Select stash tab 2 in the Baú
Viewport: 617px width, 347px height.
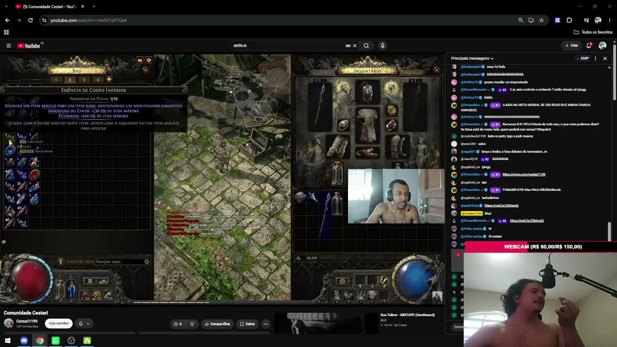point(70,80)
